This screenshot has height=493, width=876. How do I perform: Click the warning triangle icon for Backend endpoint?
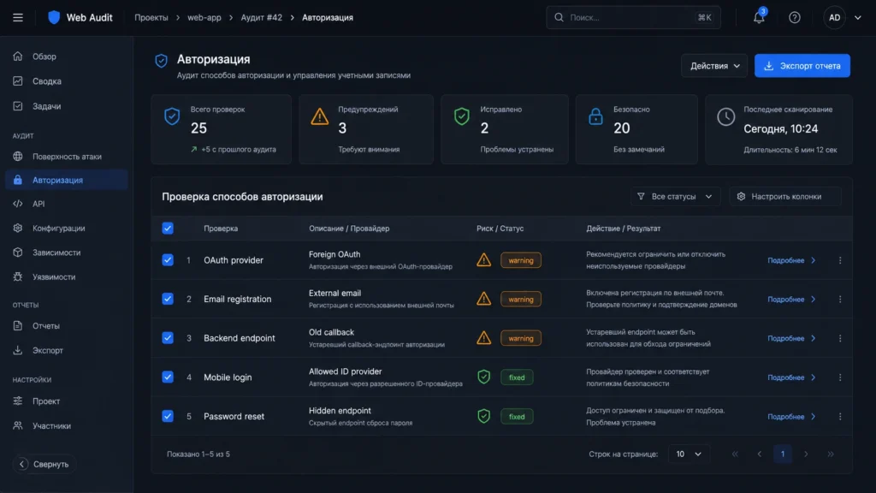click(484, 338)
